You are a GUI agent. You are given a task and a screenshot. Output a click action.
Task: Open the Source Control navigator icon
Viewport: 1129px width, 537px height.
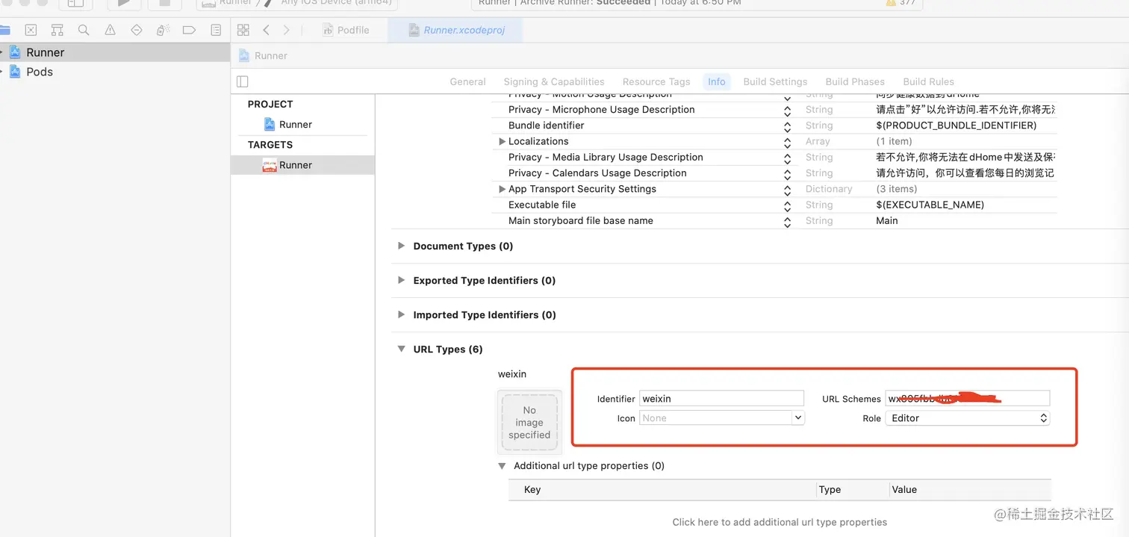31,30
